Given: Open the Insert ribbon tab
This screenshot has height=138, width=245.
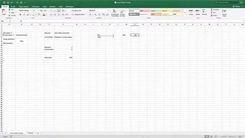Looking at the screenshot, I should (13, 7).
